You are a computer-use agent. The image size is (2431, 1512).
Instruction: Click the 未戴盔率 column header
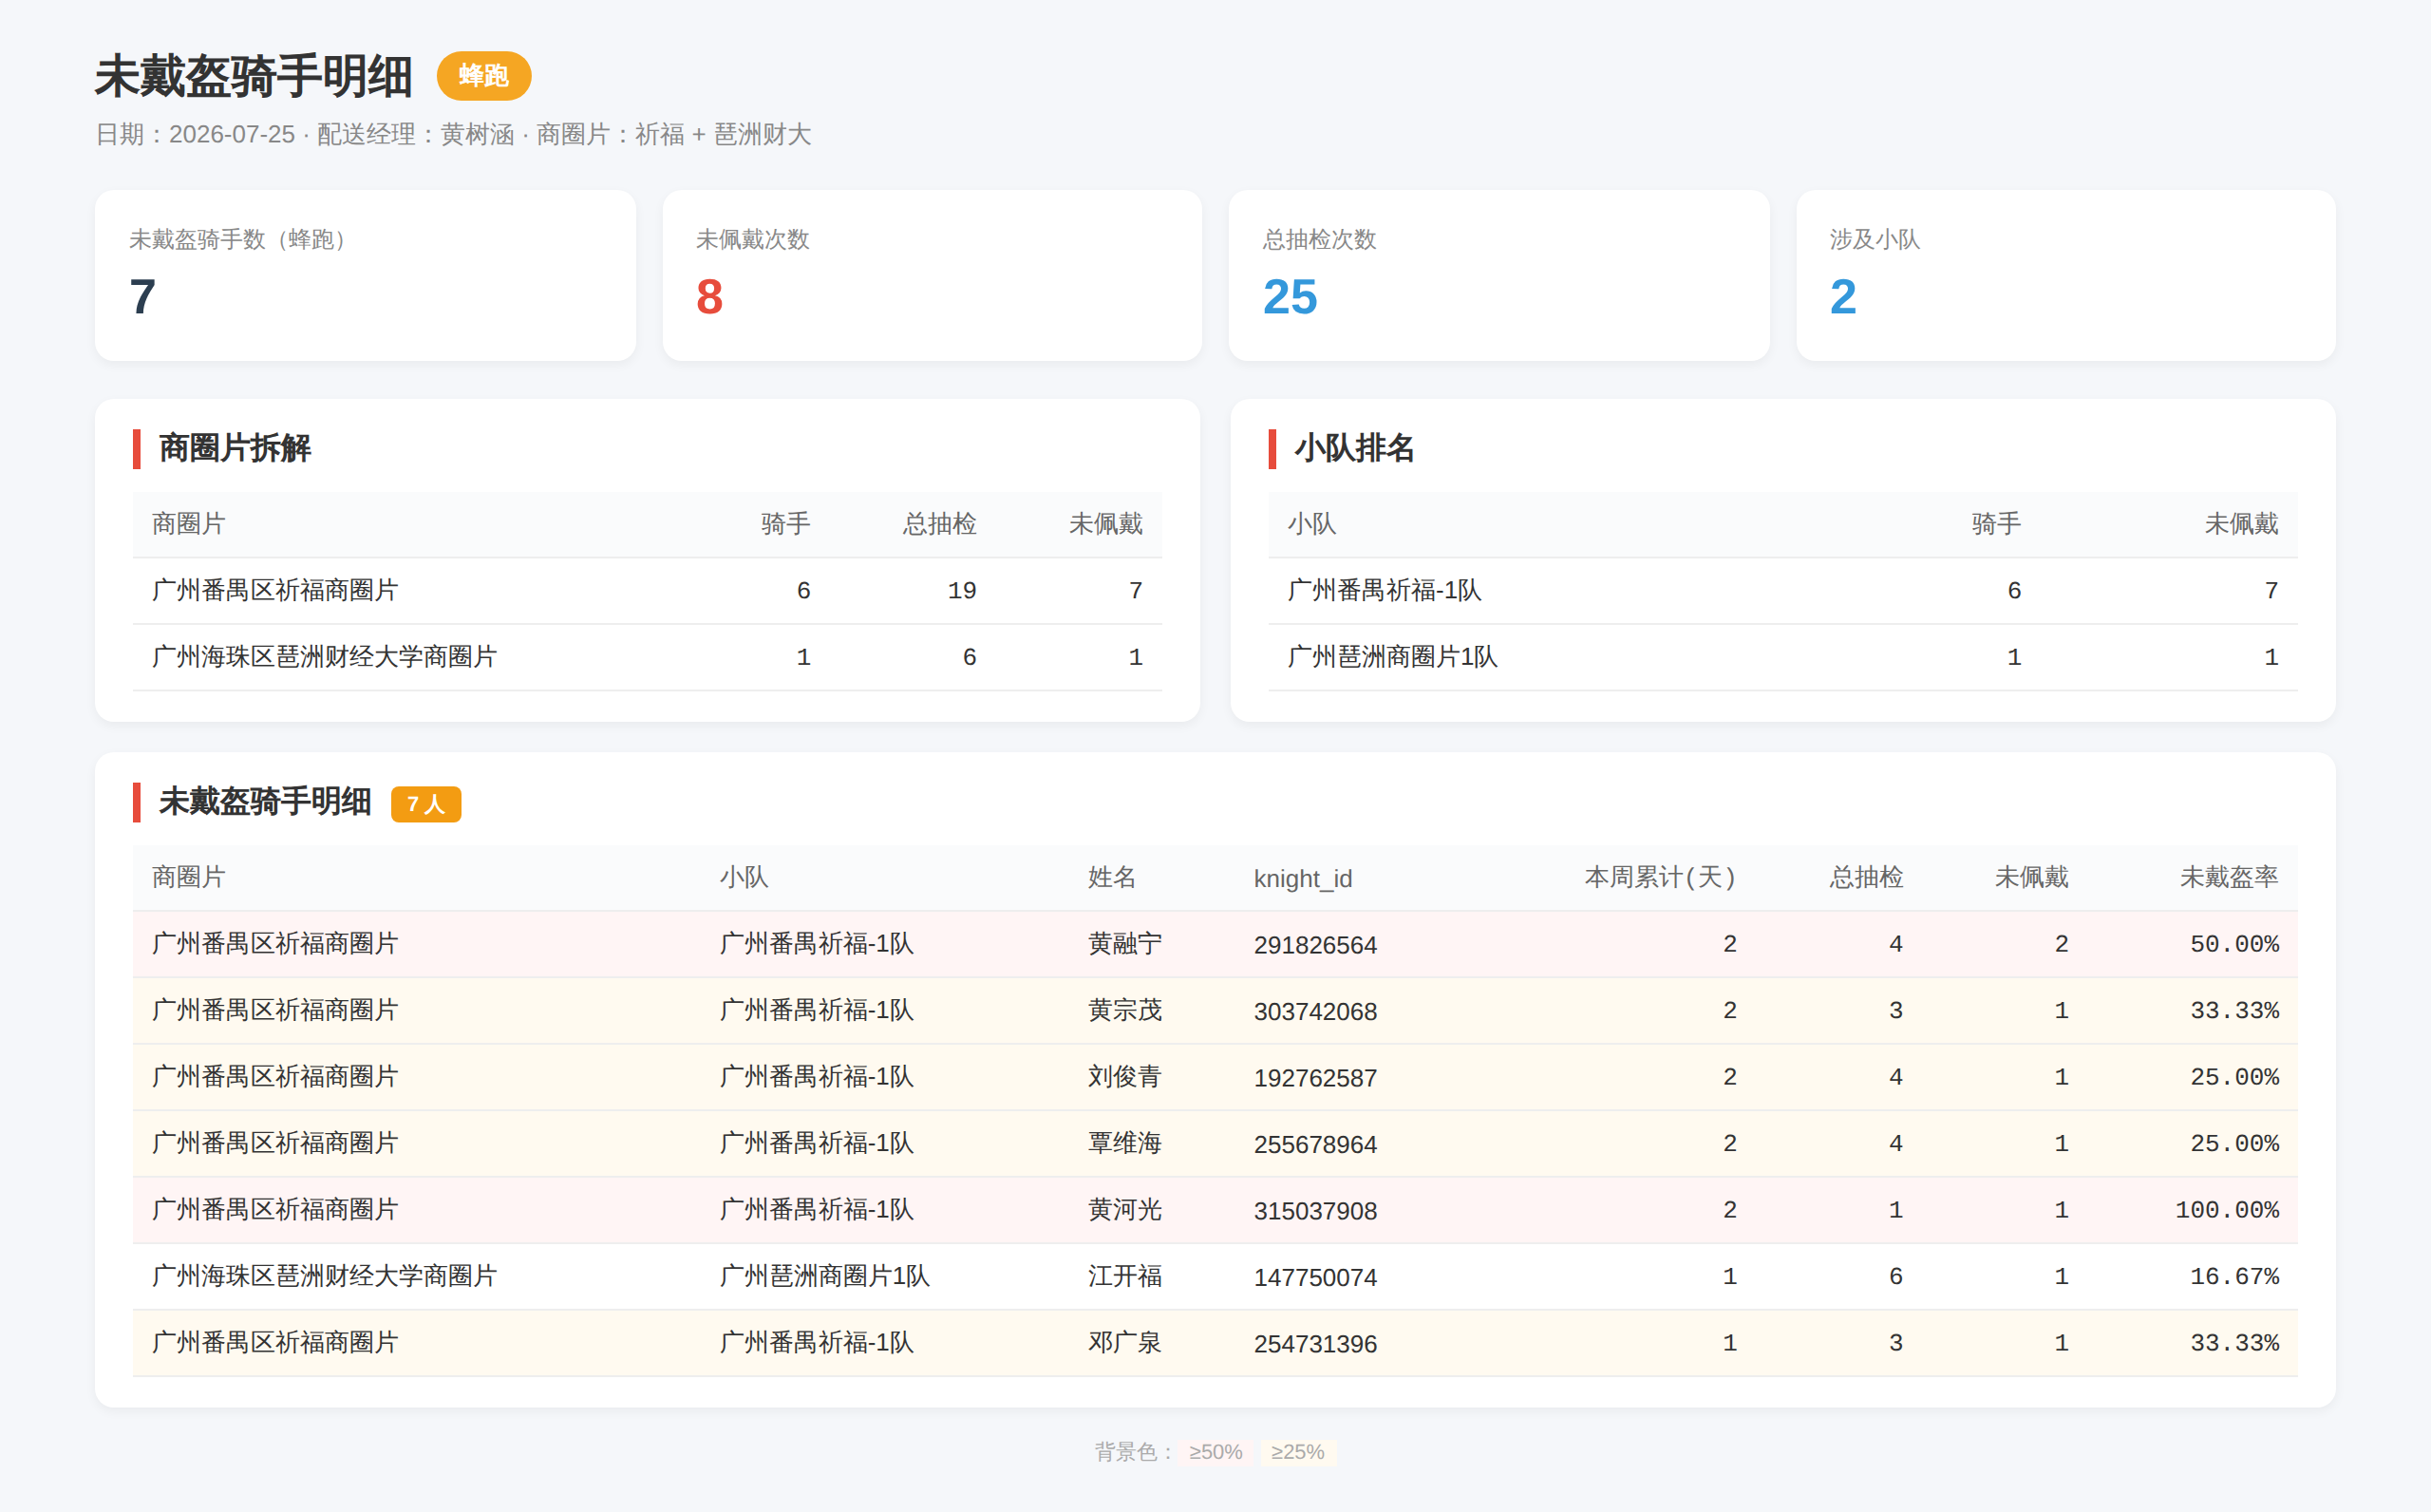coord(2229,877)
